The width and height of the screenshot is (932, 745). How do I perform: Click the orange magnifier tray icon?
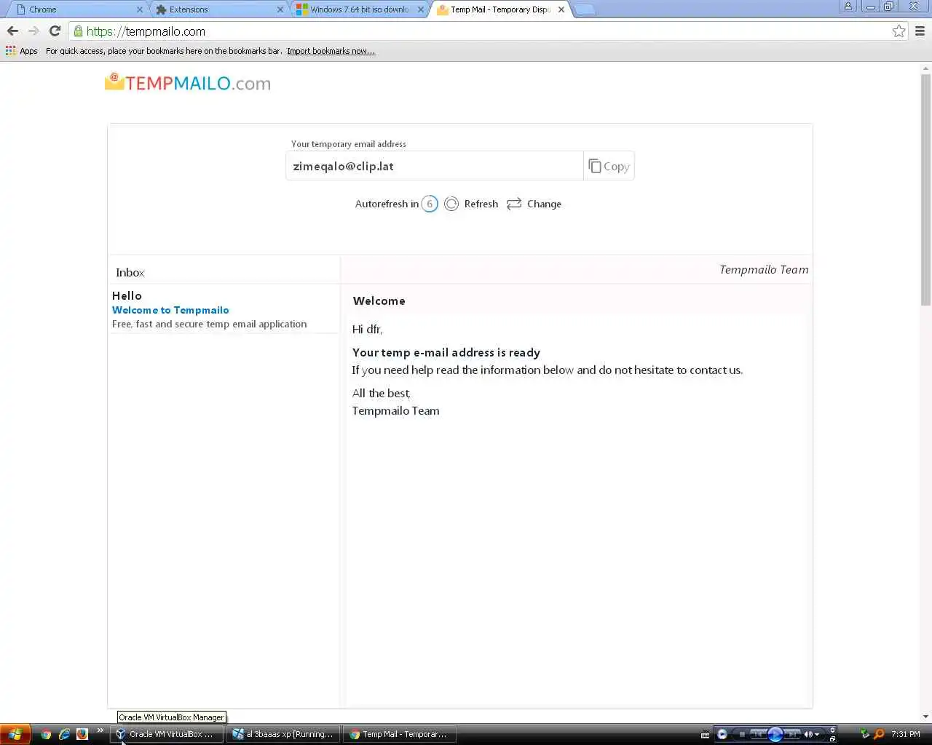[x=879, y=734]
